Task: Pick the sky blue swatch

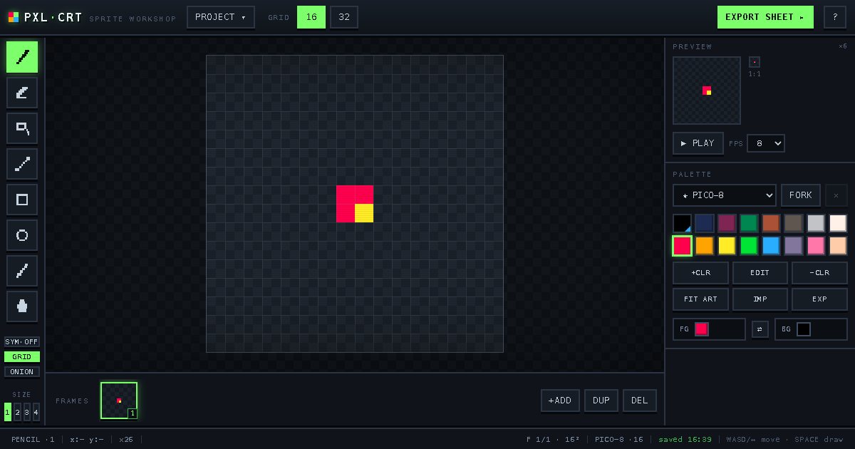Action: 771,246
